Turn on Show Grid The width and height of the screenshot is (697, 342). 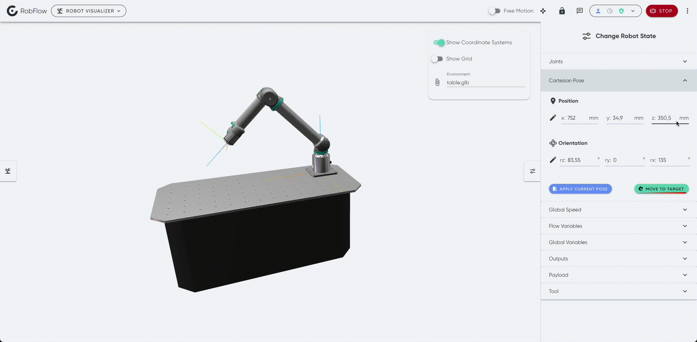[437, 59]
